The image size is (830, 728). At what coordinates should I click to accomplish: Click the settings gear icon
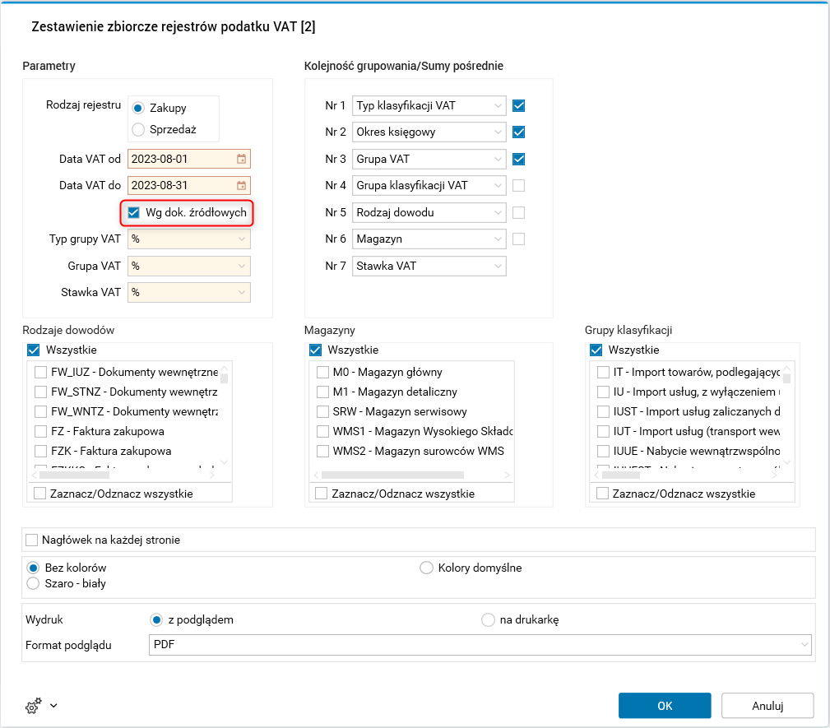(x=34, y=705)
